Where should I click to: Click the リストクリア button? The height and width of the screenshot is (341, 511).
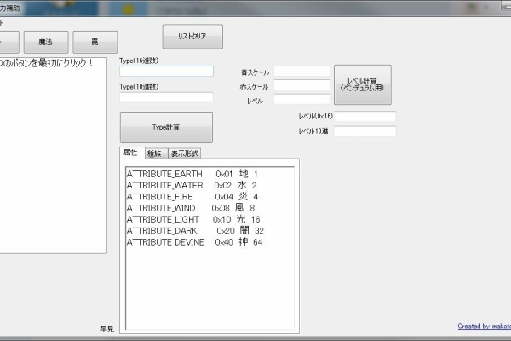pyautogui.click(x=192, y=37)
